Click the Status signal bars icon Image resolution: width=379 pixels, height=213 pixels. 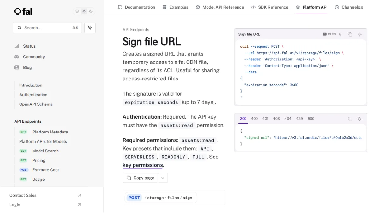click(x=17, y=46)
